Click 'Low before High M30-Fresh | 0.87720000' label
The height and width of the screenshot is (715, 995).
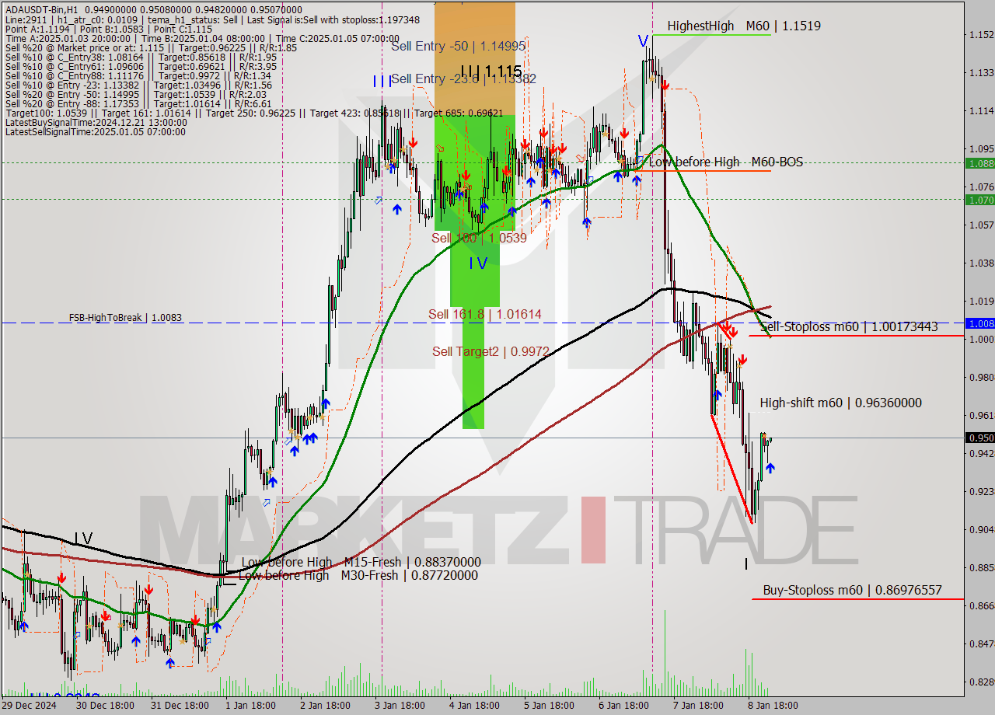click(358, 575)
